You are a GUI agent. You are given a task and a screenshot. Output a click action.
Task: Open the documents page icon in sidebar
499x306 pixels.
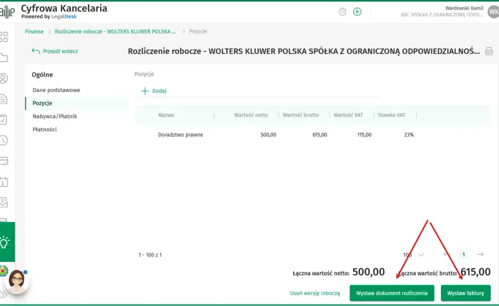pos(3,99)
